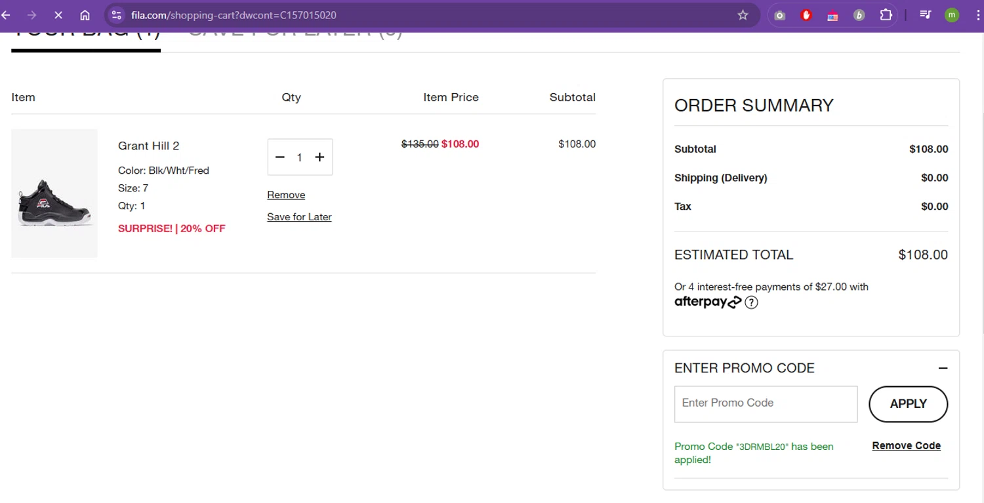Focus the Enter Promo Code field
The height and width of the screenshot is (503, 984).
click(x=766, y=404)
